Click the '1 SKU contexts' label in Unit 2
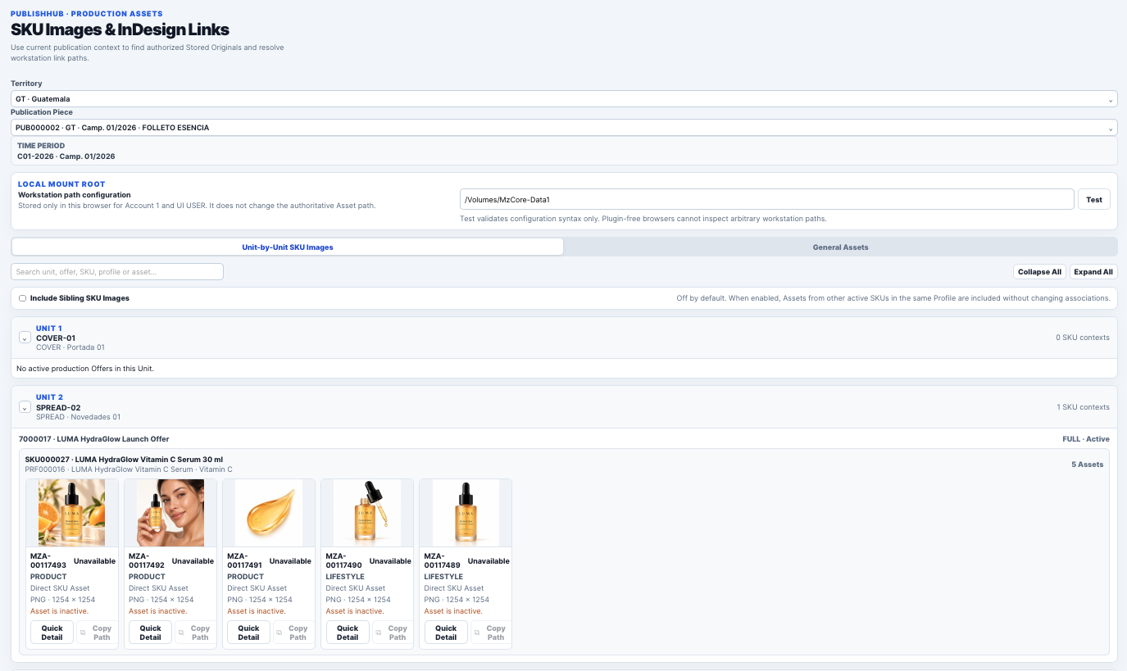1127x671 pixels. [1084, 407]
